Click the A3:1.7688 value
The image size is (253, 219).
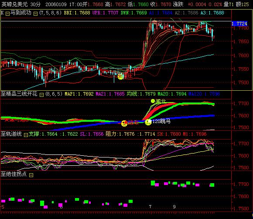(212, 13)
